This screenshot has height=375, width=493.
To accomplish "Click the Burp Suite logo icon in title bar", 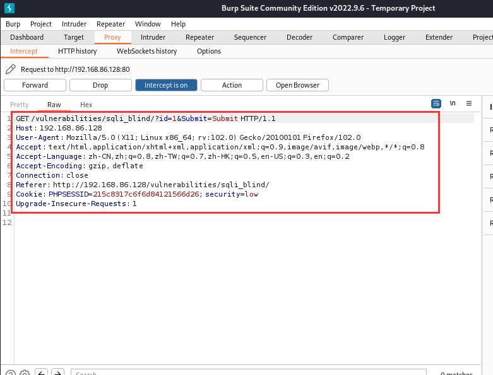I will (9, 8).
